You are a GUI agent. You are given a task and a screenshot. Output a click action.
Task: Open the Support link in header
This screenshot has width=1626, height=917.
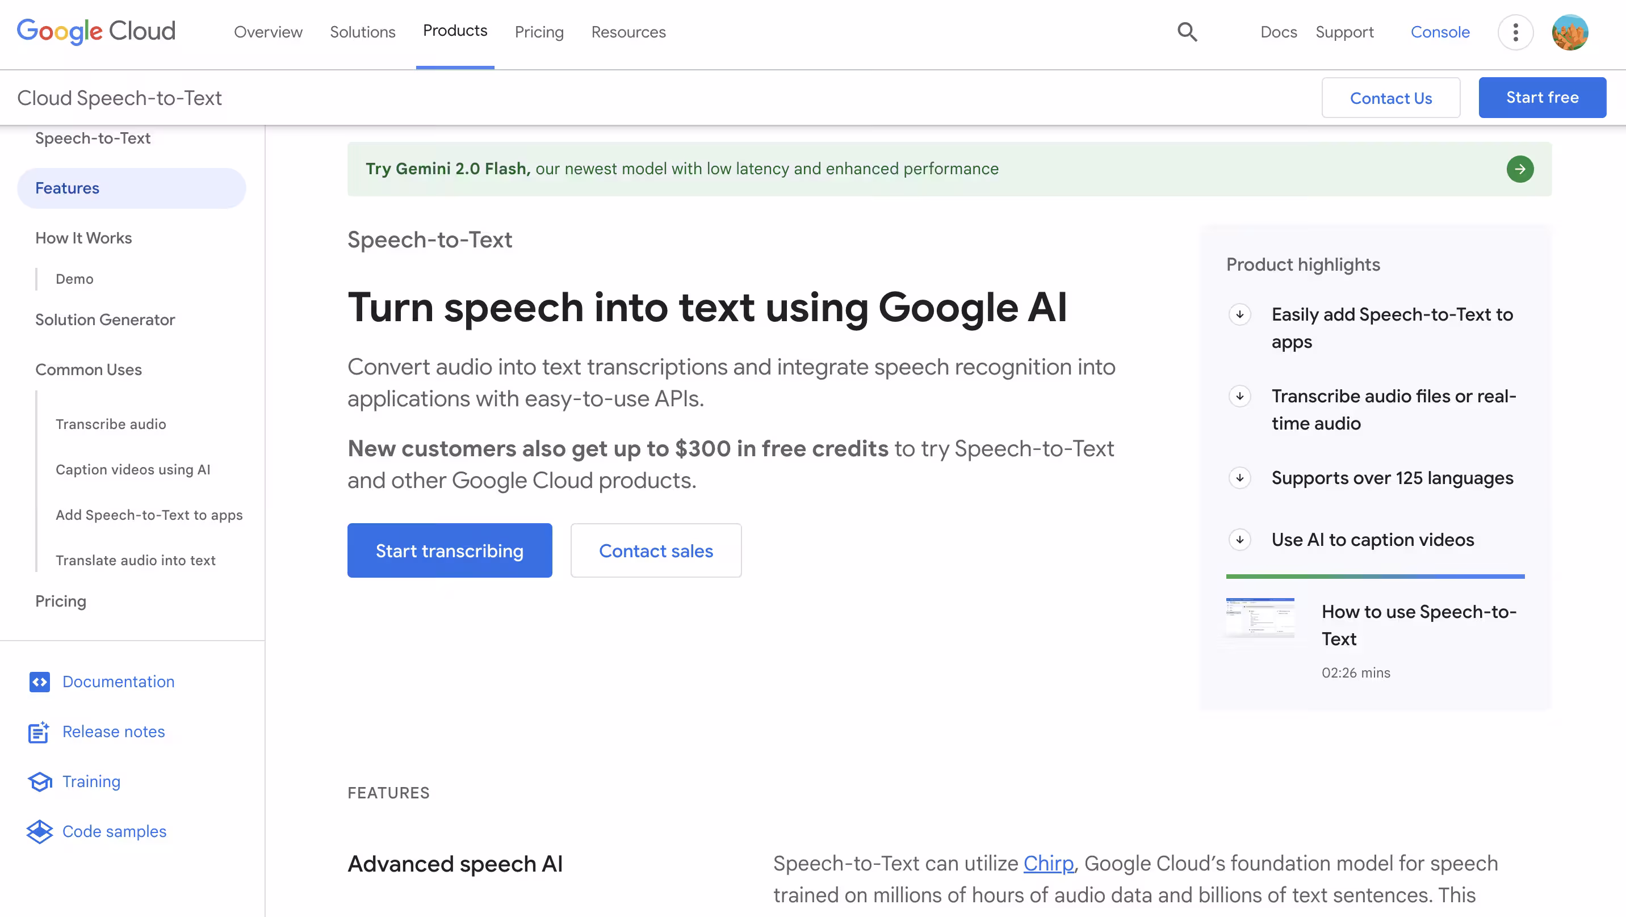coord(1344,32)
